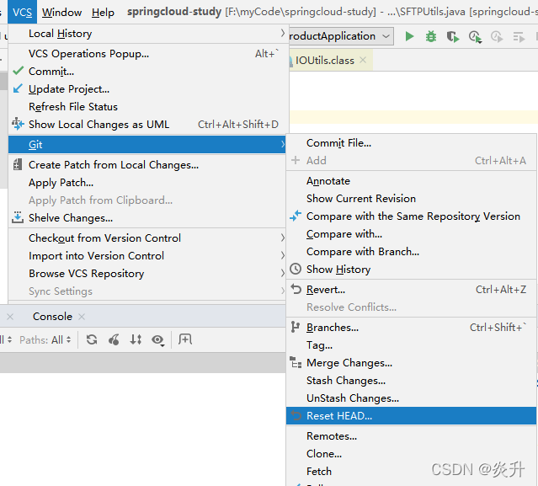The height and width of the screenshot is (486, 538).
Task: Close the IOUtils.class editor tab
Action: (363, 60)
